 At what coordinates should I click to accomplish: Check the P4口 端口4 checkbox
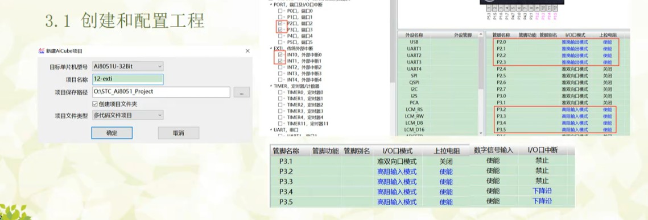[280, 36]
